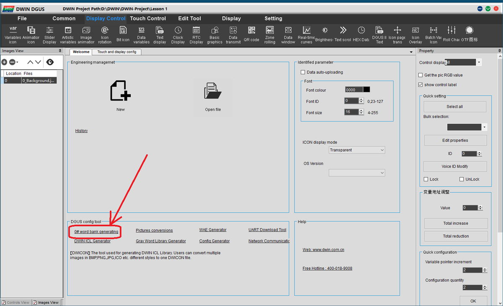This screenshot has width=503, height=306.
Task: Select the Icon Overlay tool
Action: click(415, 34)
